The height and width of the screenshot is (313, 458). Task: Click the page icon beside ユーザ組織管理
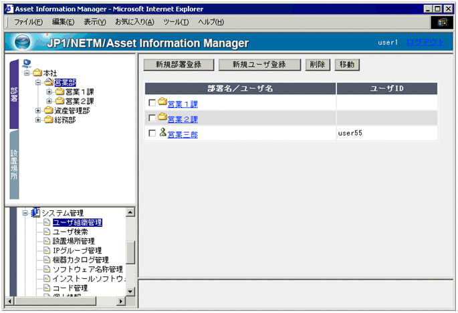pos(47,222)
